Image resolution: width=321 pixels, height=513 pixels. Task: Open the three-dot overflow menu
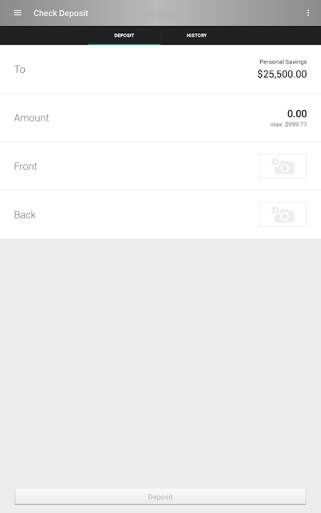[x=308, y=13]
